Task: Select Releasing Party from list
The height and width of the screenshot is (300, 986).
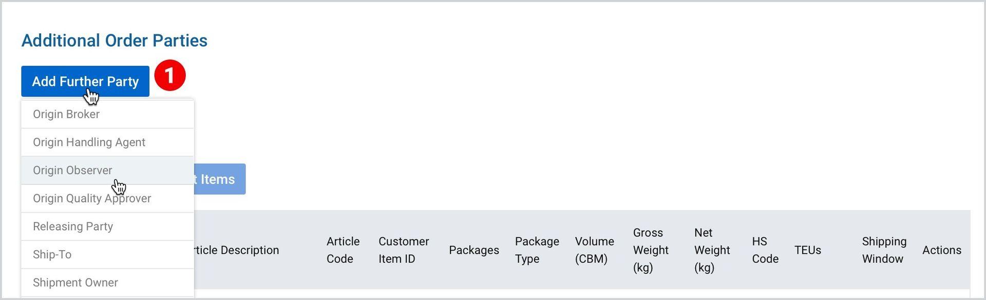Action: [x=107, y=227]
